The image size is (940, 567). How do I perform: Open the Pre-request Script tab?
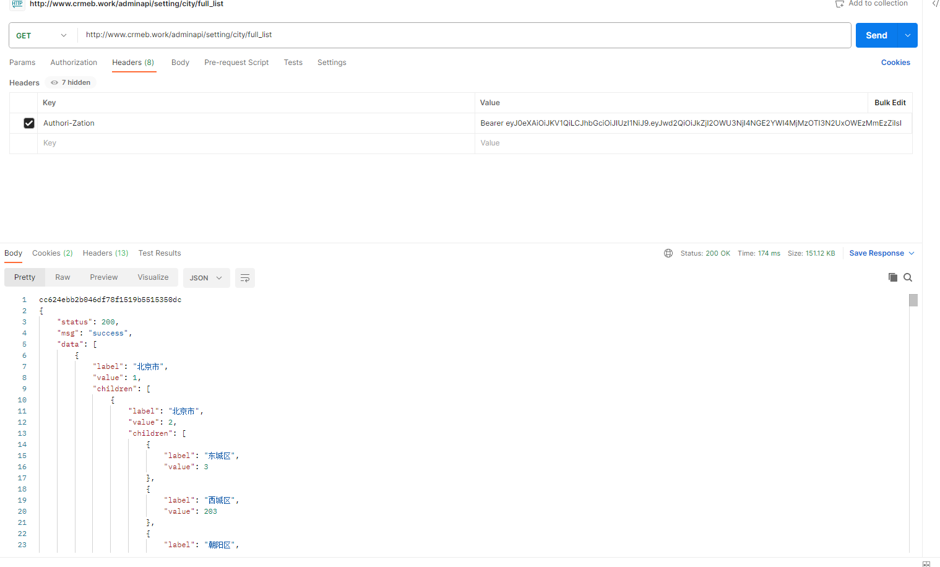pos(236,63)
